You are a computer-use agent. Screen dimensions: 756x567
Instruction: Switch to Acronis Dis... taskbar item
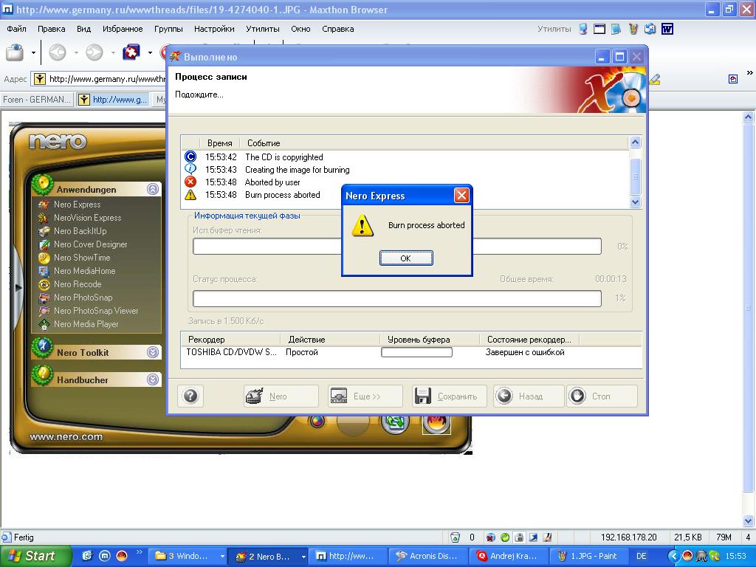[427, 556]
